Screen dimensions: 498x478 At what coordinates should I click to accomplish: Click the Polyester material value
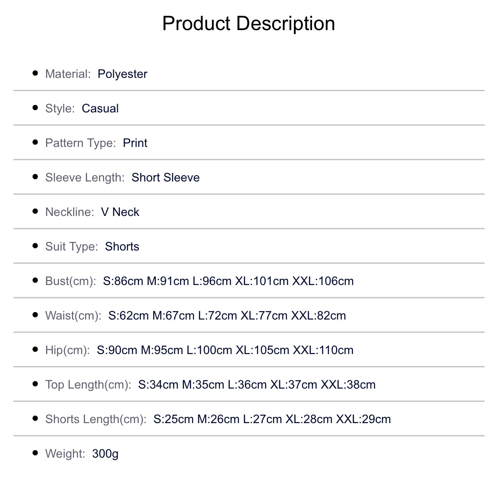click(122, 74)
